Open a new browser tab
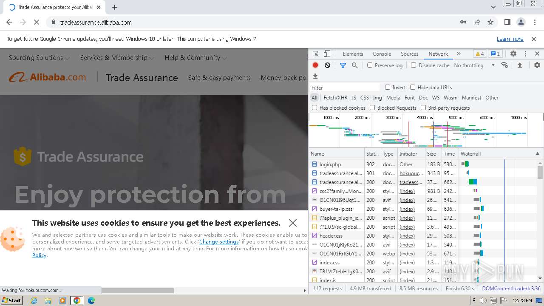544x306 pixels. (115, 7)
